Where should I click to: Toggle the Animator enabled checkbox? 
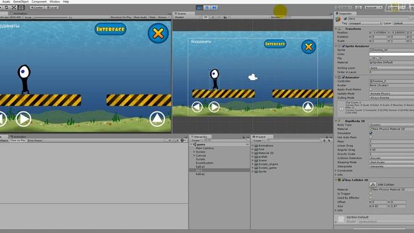(x=343, y=78)
